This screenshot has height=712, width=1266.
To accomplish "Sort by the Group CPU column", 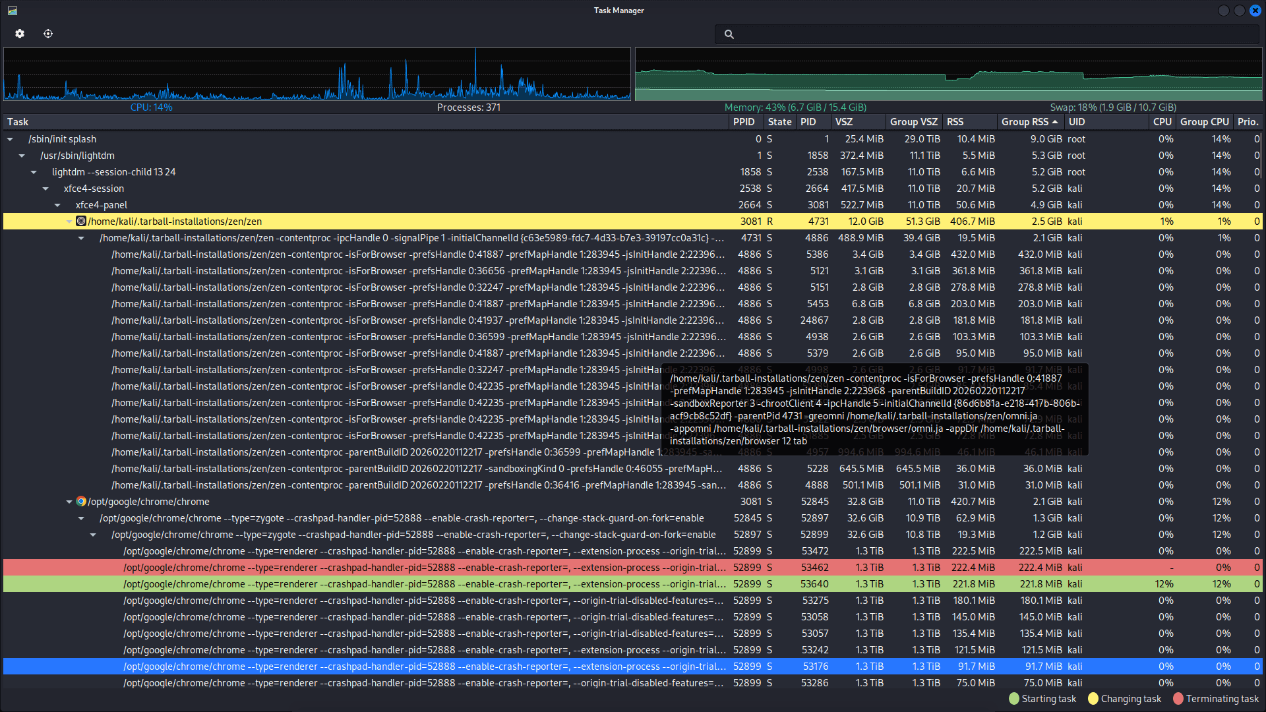I will pos(1204,122).
